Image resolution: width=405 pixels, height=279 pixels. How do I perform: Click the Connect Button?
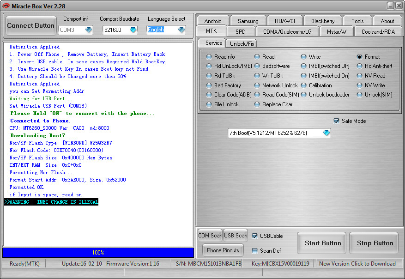pos(31,25)
